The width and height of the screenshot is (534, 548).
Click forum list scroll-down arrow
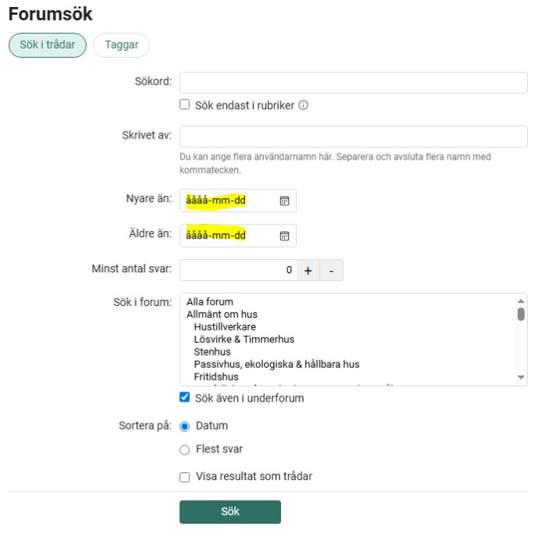[521, 377]
